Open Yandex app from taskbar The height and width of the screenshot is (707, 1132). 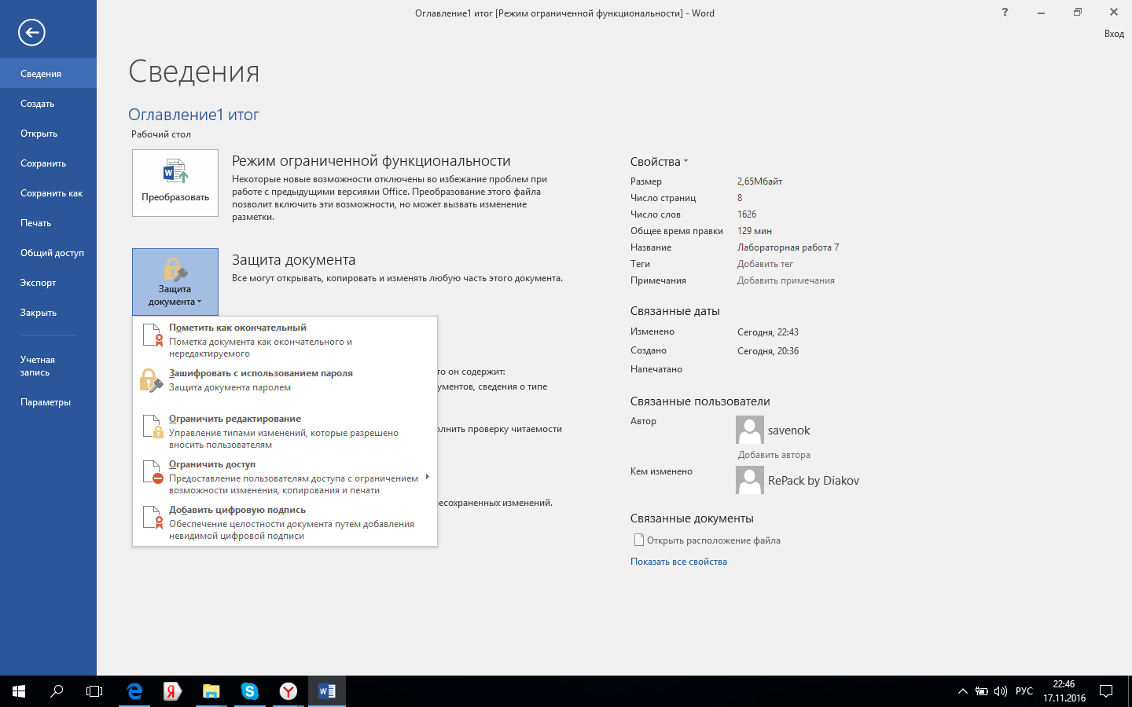click(x=173, y=691)
